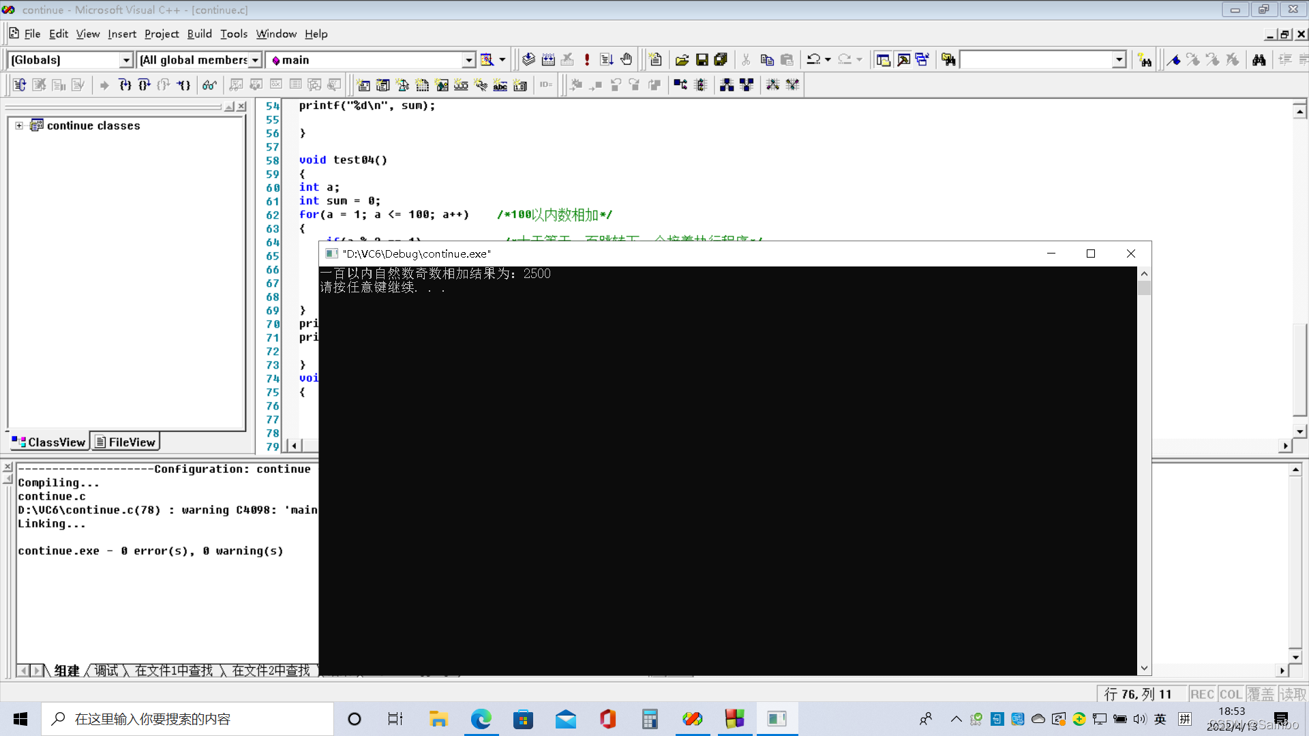Open the Build menu
This screenshot has width=1309, height=736.
[199, 33]
